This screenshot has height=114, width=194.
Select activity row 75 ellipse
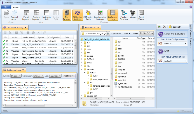38,61
